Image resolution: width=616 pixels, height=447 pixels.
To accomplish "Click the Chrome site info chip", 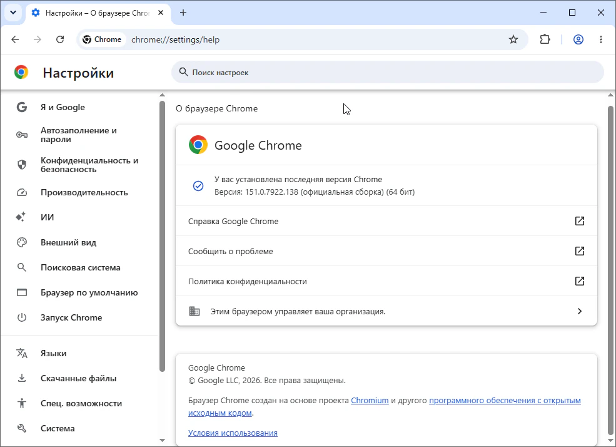I will click(x=102, y=39).
